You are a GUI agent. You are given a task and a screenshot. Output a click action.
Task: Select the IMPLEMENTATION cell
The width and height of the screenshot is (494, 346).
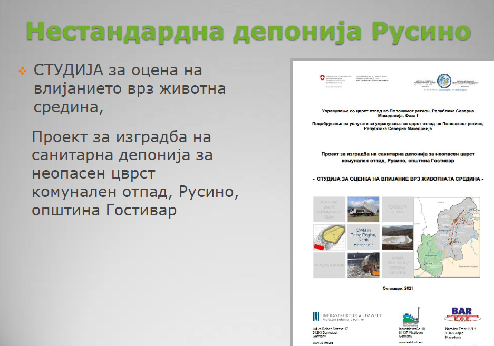point(329,265)
